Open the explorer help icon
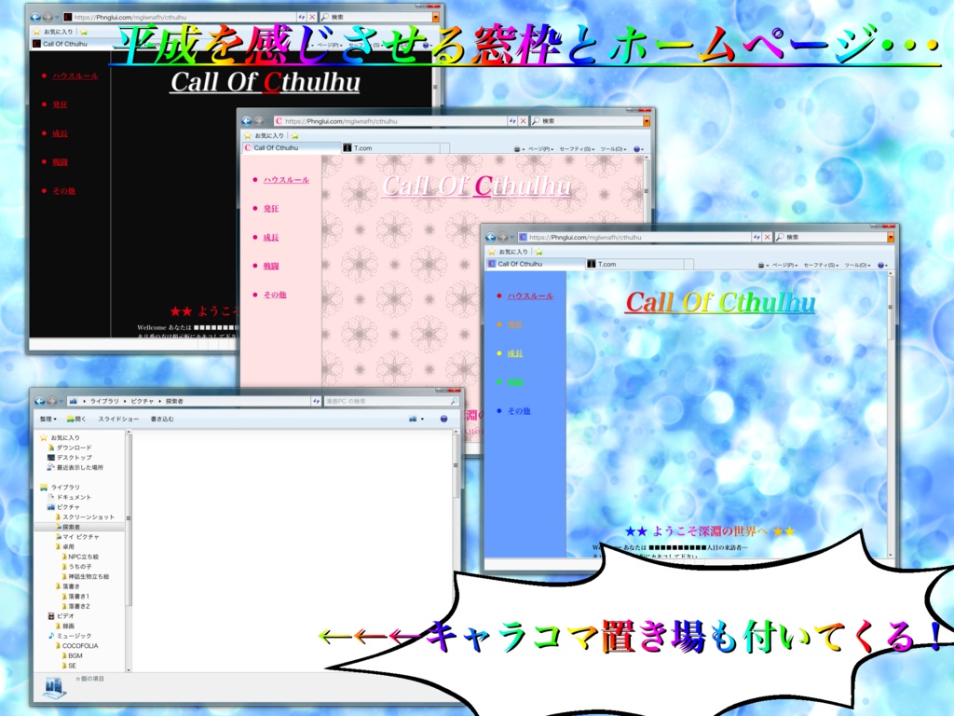The width and height of the screenshot is (954, 716). click(443, 419)
